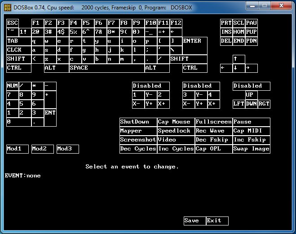The width and height of the screenshot is (296, 234).
Task: Select the keypad * key
Action: pos(38,86)
